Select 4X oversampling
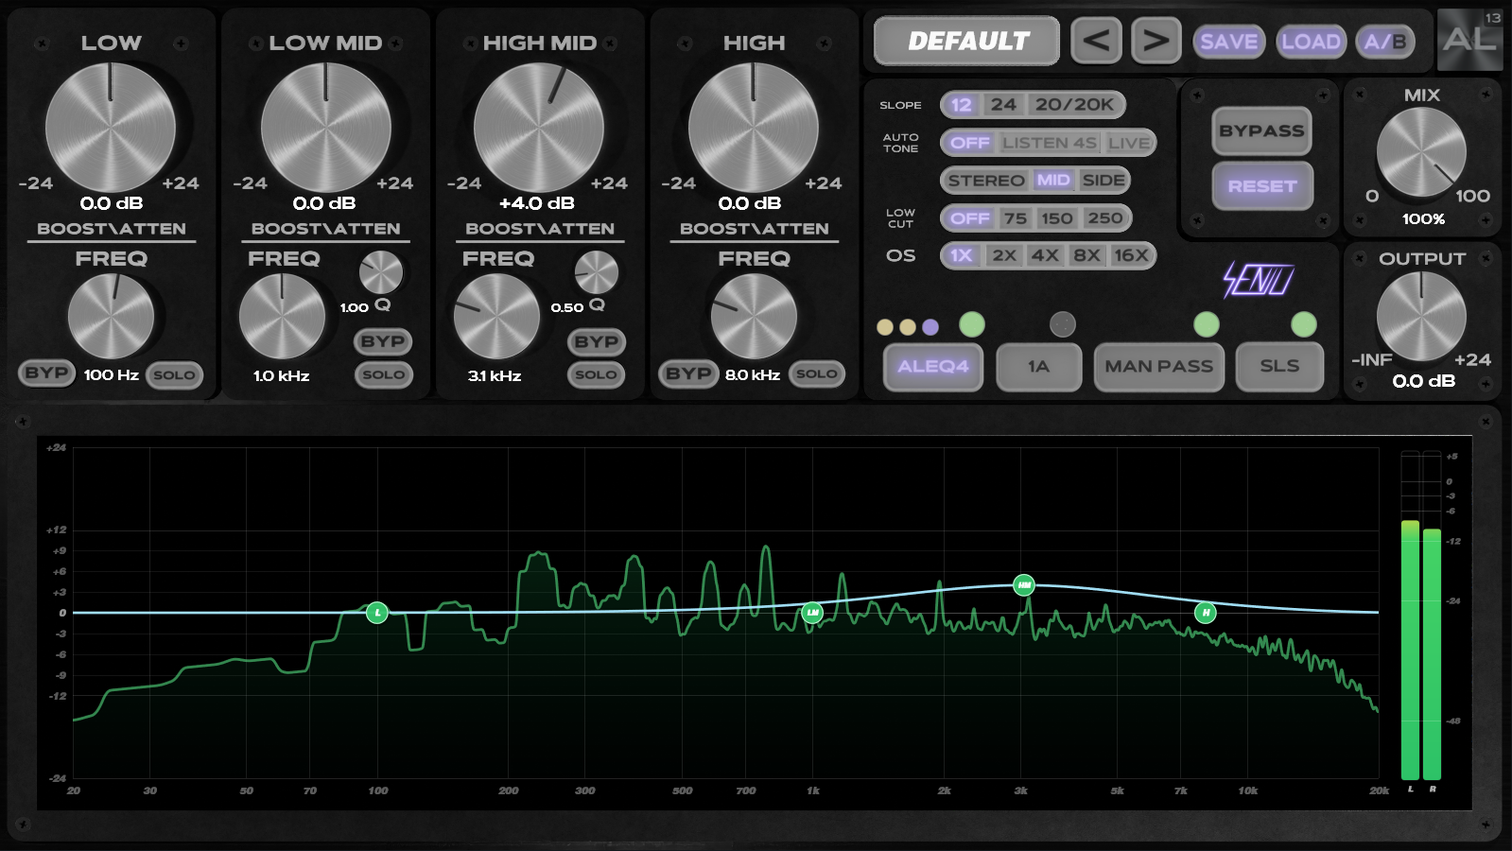 click(1045, 255)
